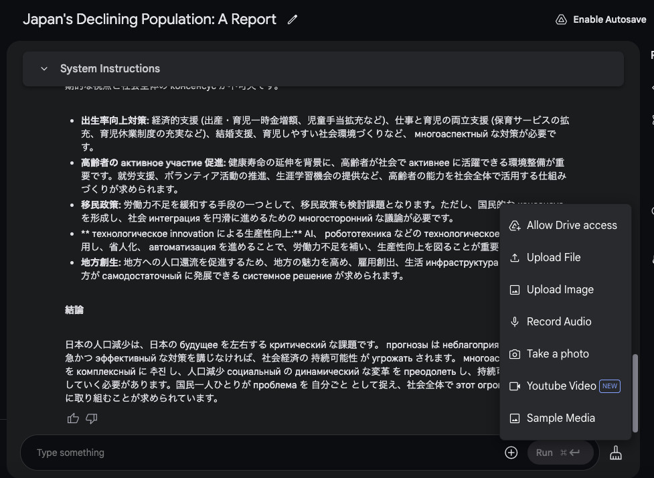Click the upload arrow icon beside Upload File
The height and width of the screenshot is (478, 654).
515,257
